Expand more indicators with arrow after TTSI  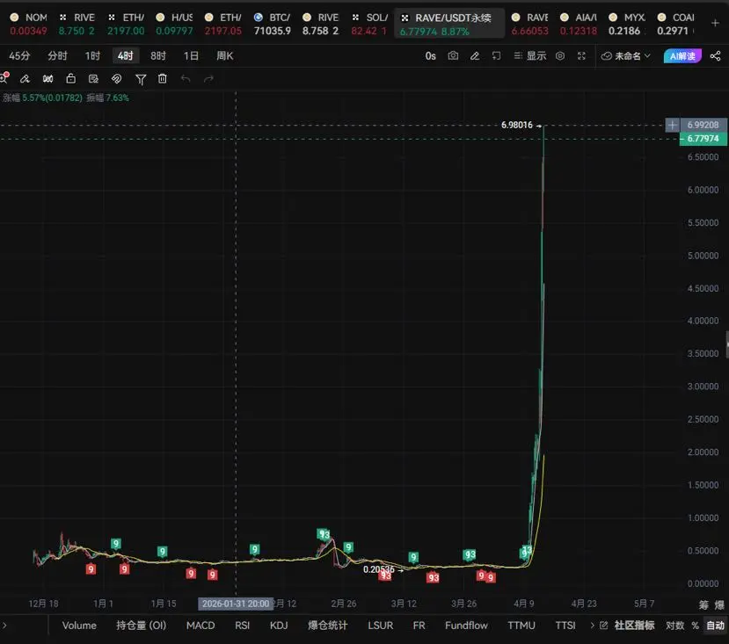(592, 626)
